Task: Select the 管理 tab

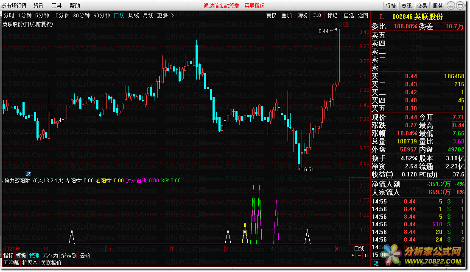Action: [x=34, y=256]
